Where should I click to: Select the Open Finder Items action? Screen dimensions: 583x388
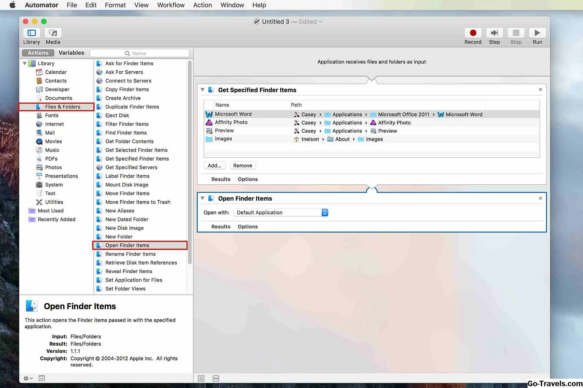(140, 245)
